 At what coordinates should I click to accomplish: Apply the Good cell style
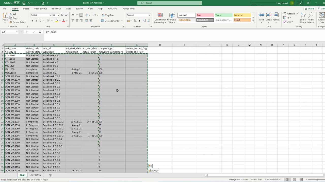click(x=223, y=15)
